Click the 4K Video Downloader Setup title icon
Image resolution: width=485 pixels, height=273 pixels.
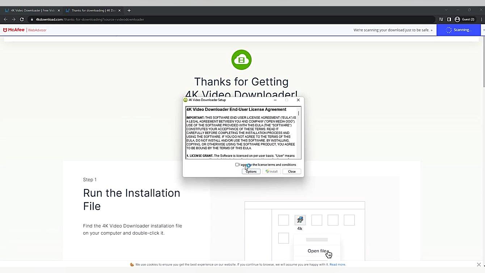186,100
